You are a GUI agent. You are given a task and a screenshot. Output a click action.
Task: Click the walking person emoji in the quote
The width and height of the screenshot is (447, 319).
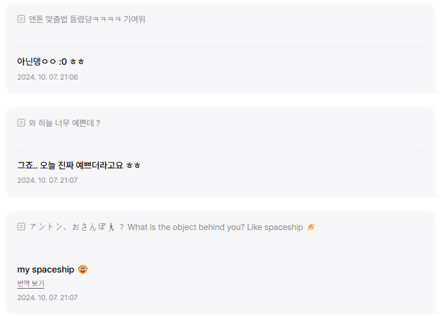[112, 227]
